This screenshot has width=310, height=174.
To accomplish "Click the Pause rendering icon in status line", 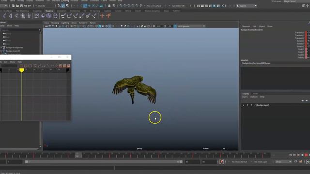I will coord(226,6).
